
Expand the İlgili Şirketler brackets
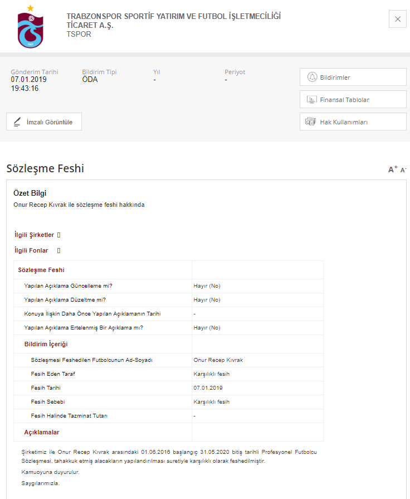pyautogui.click(x=58, y=235)
